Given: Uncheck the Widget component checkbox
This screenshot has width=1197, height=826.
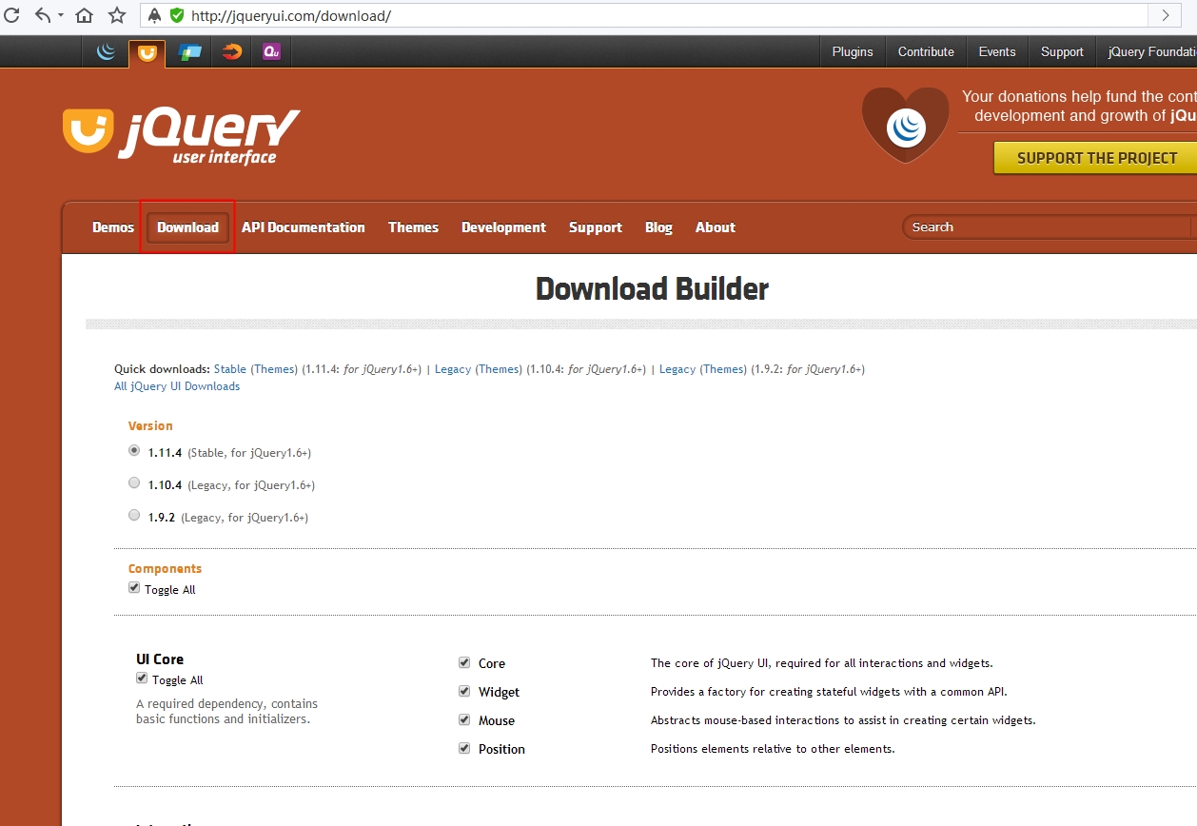Looking at the screenshot, I should (464, 691).
